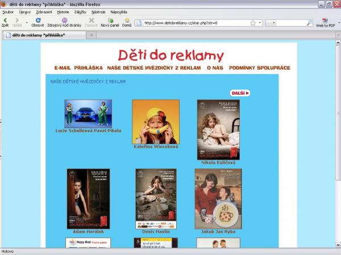Click the Hotovo status bar text
The image size is (341, 255).
[x=7, y=252]
